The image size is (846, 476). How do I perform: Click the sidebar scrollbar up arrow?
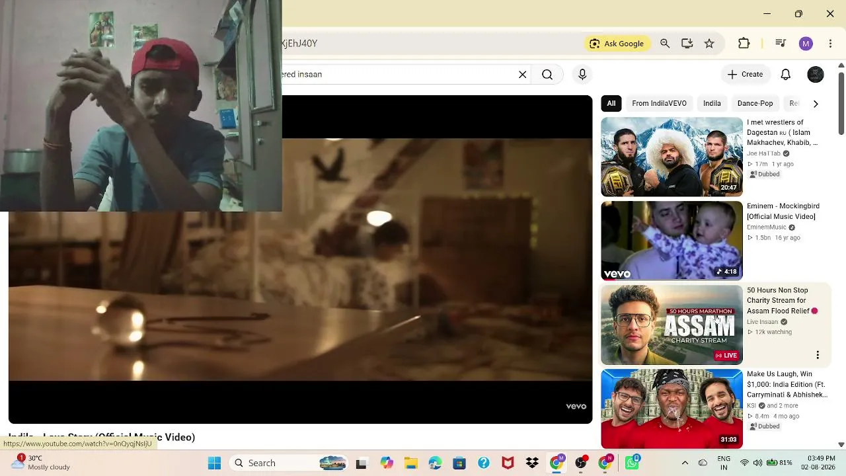tap(841, 65)
